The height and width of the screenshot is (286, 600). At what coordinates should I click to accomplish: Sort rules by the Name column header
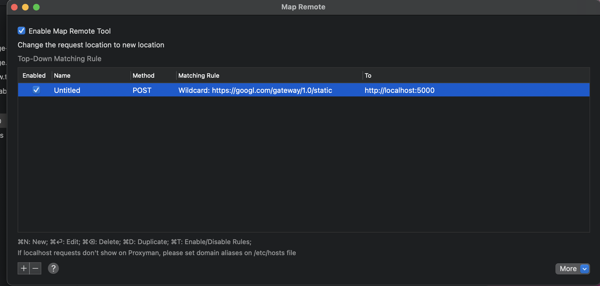[x=62, y=75]
